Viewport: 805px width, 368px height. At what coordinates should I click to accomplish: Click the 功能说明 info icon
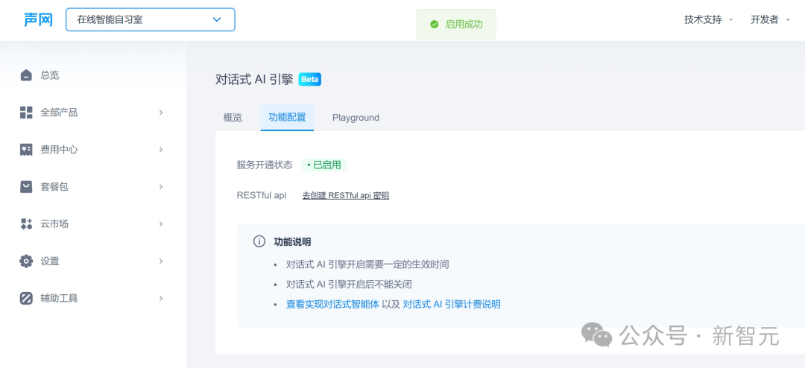[x=259, y=241]
